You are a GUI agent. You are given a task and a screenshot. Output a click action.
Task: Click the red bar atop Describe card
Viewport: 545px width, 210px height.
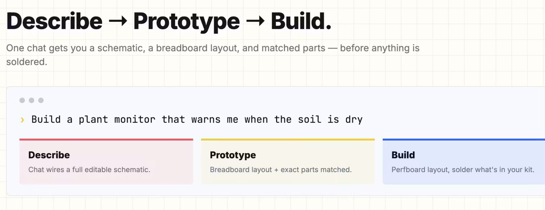106,140
